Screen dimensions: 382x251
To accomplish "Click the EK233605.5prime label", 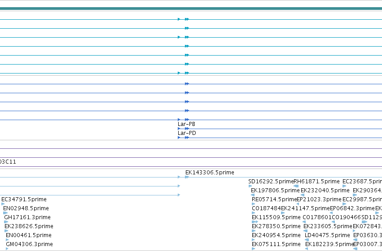I will click(x=328, y=226).
